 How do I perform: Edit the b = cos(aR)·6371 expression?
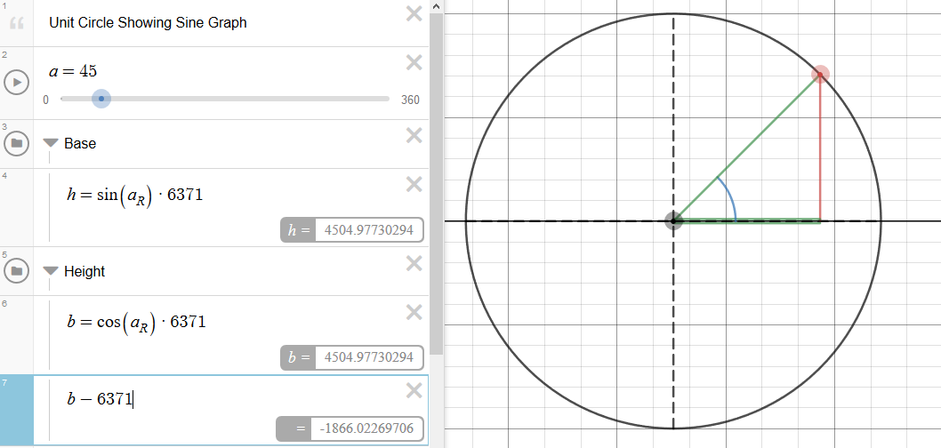pos(136,323)
